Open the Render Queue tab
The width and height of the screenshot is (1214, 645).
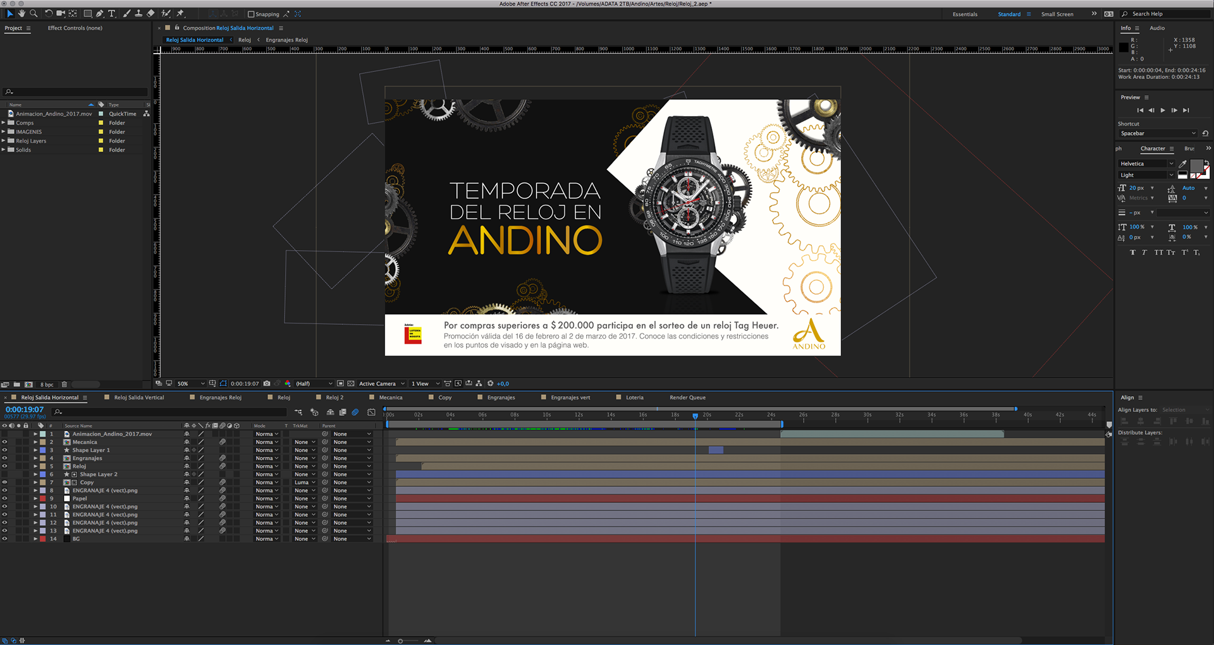pos(687,397)
